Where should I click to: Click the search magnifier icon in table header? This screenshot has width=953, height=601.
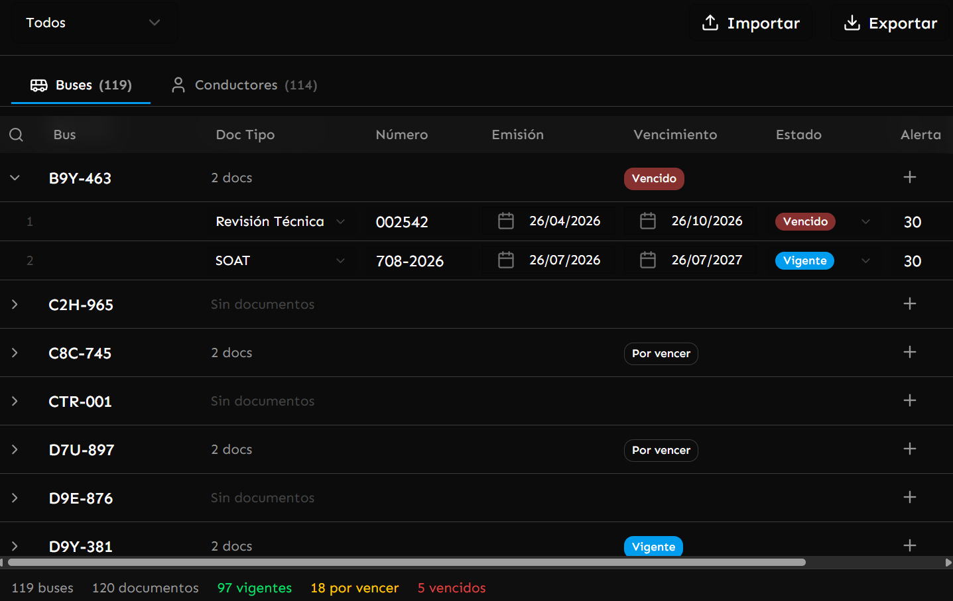[x=17, y=135]
